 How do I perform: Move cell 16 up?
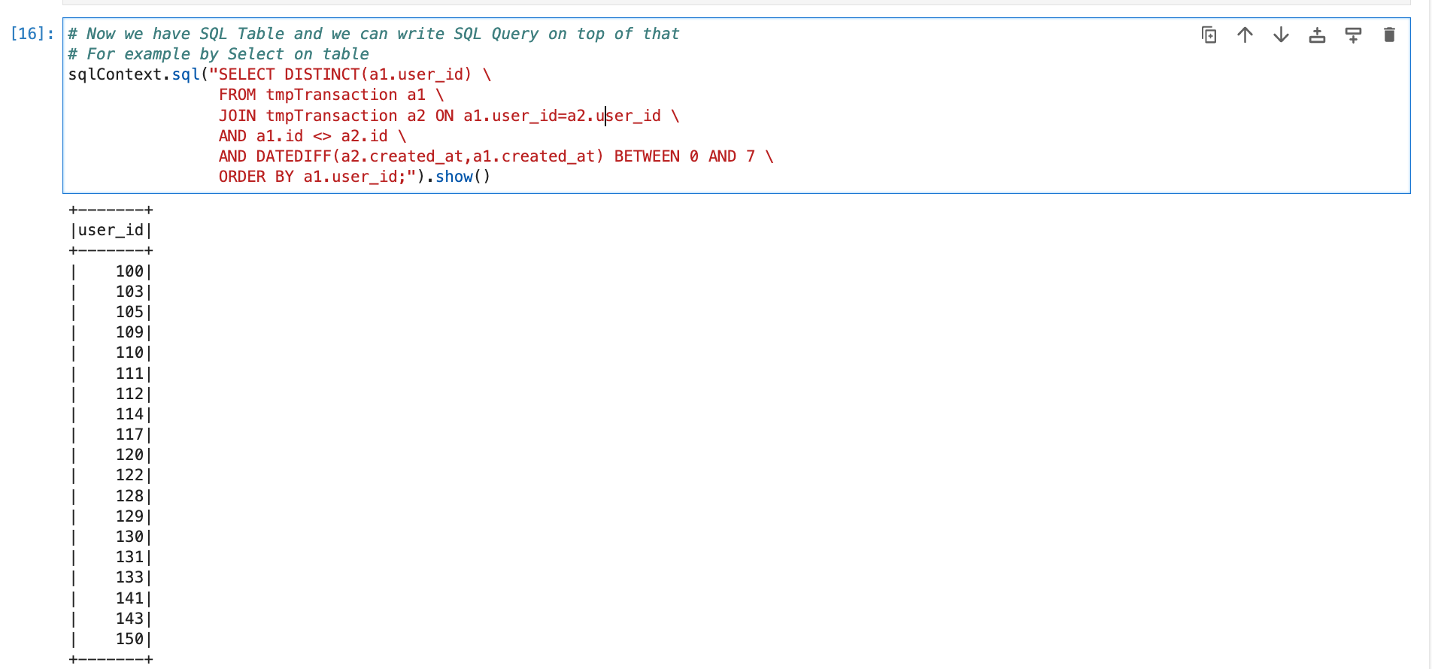1245,35
